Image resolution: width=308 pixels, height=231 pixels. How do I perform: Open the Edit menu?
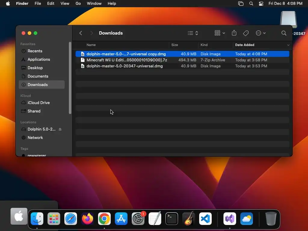tap(51, 4)
